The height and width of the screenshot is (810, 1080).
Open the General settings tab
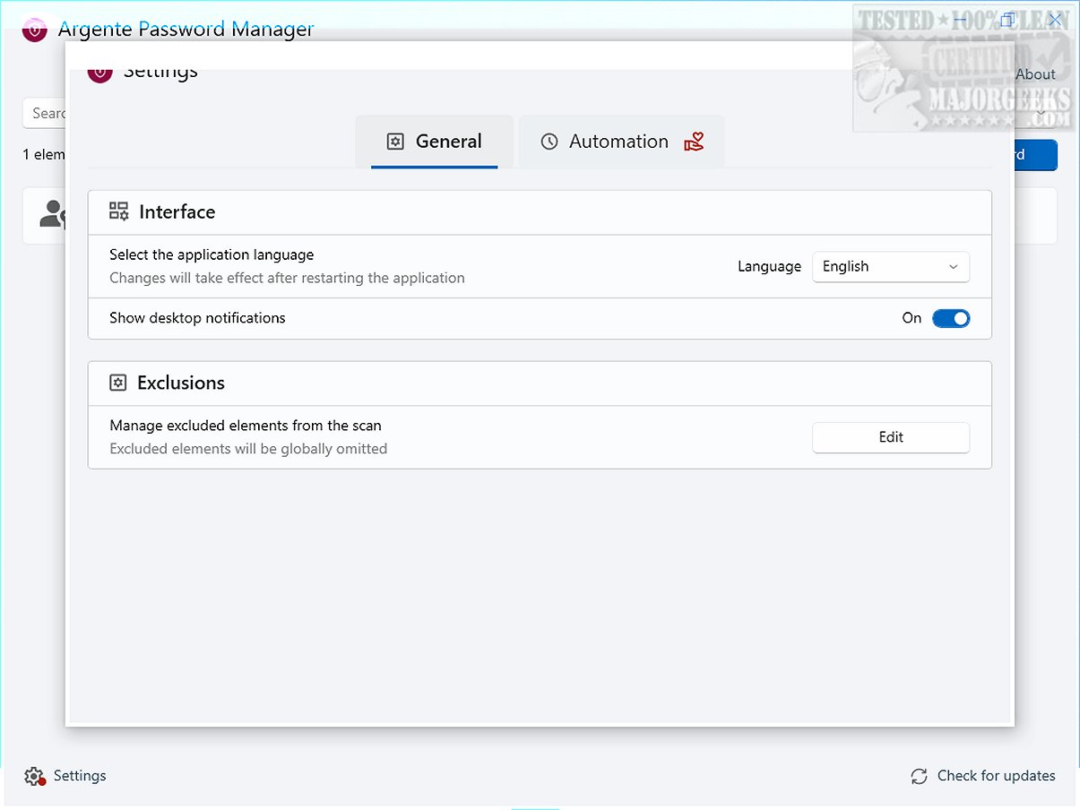click(x=434, y=142)
